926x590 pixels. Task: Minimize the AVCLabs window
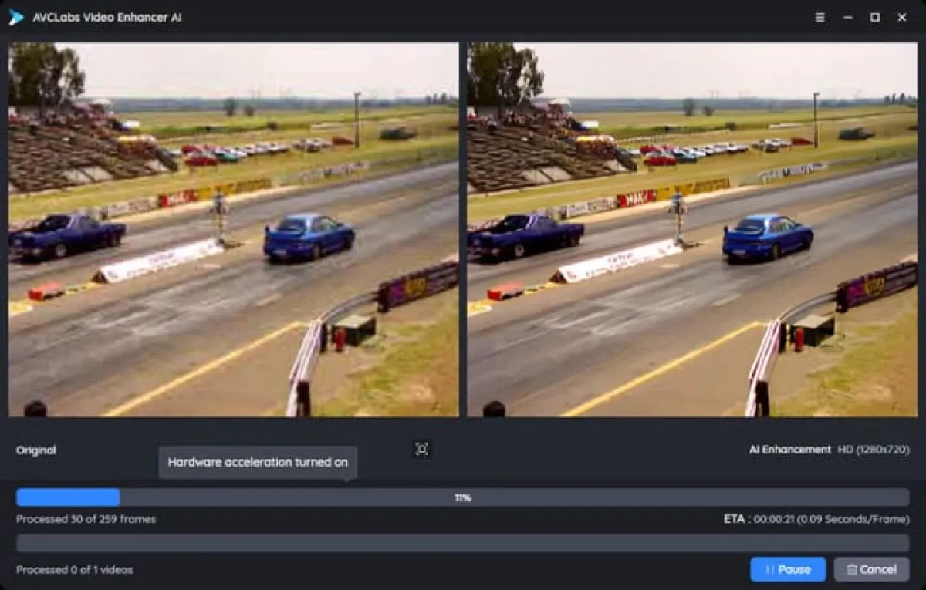[848, 15]
